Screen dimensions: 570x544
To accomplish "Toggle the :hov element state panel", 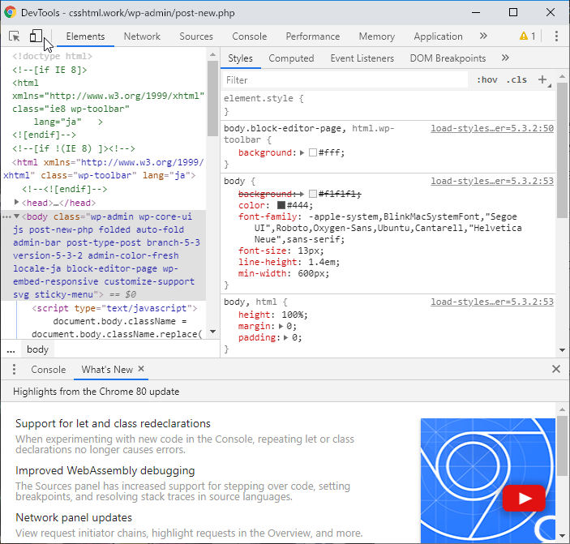I will [x=487, y=79].
